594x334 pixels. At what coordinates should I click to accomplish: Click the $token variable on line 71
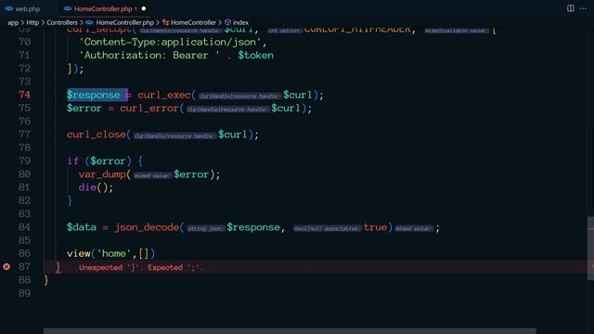pos(256,56)
